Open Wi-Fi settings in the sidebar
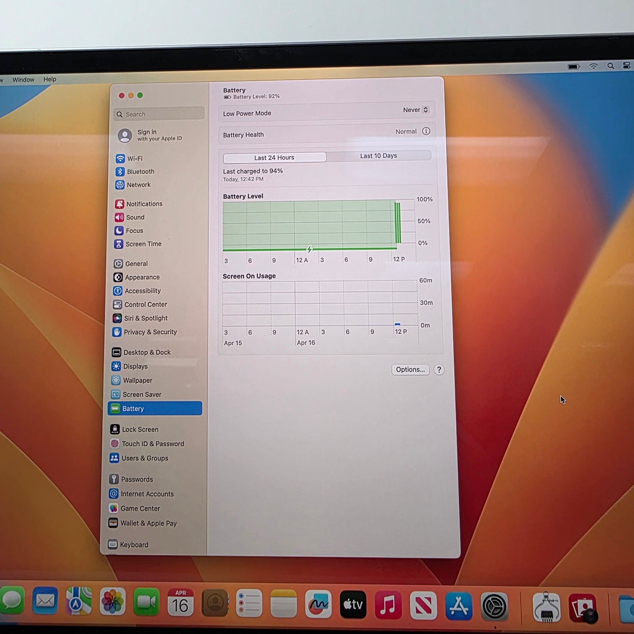This screenshot has height=634, width=634. click(x=135, y=158)
